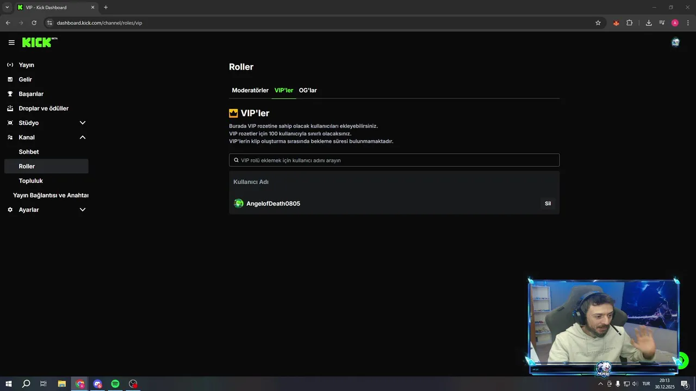
Task: Switch to the OG'lar tab
Action: tap(308, 90)
